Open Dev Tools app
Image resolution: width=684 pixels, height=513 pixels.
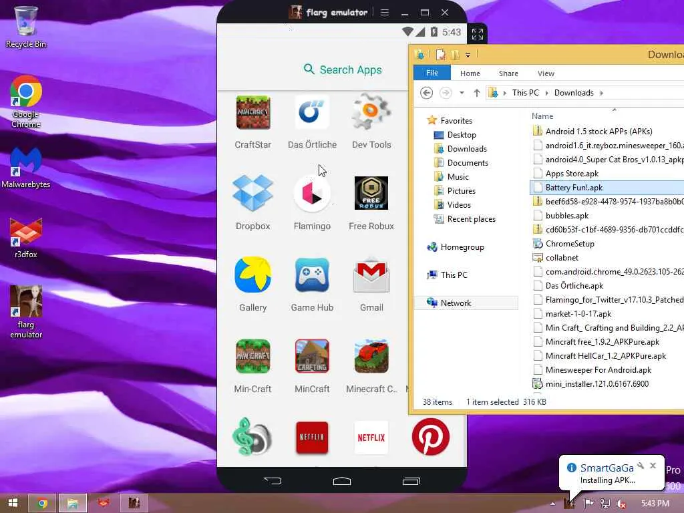click(x=371, y=113)
